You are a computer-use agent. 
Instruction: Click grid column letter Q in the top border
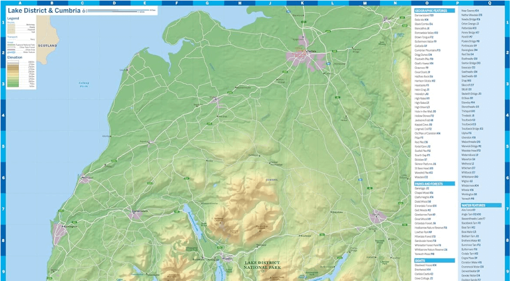tap(489, 3)
